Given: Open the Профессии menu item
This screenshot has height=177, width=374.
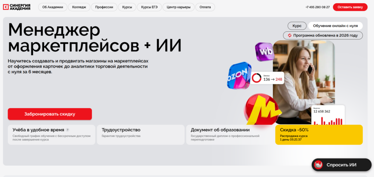Looking at the screenshot, I should (104, 7).
